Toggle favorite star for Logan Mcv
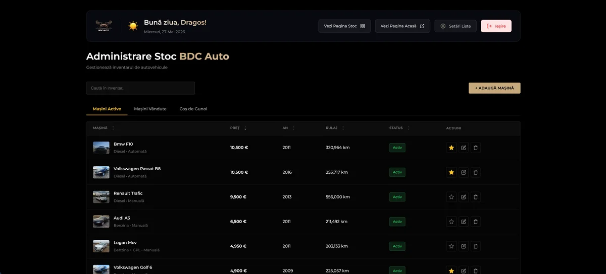This screenshot has width=606, height=274. coord(451,246)
